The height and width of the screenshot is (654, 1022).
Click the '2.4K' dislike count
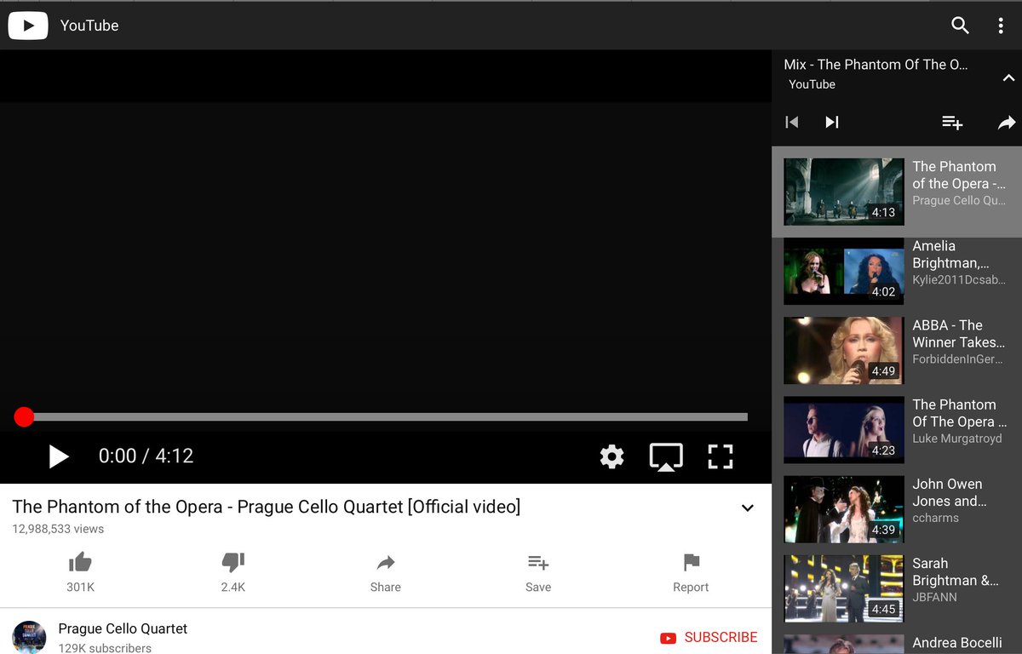tap(233, 587)
